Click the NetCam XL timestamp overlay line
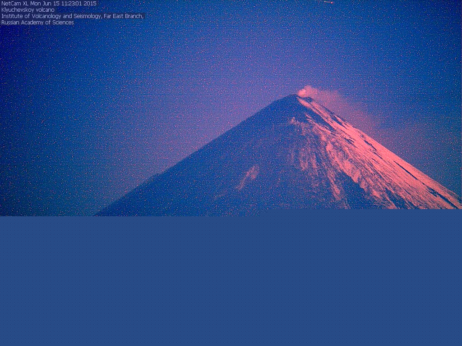The width and height of the screenshot is (462, 346). tap(49, 4)
